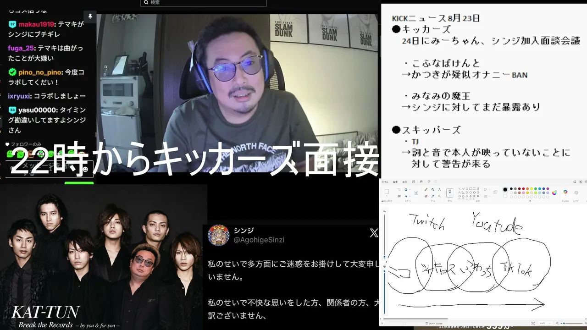Click username yasu00000 in chat
This screenshot has height=330, width=587.
tap(38, 110)
